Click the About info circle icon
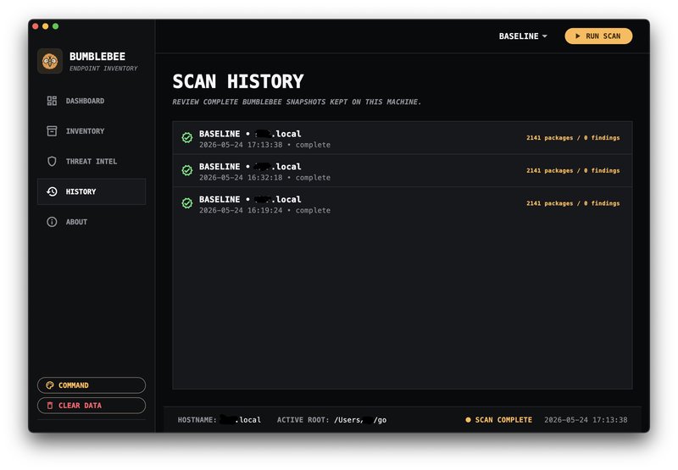Viewport: 678px width, 470px height. (x=52, y=222)
